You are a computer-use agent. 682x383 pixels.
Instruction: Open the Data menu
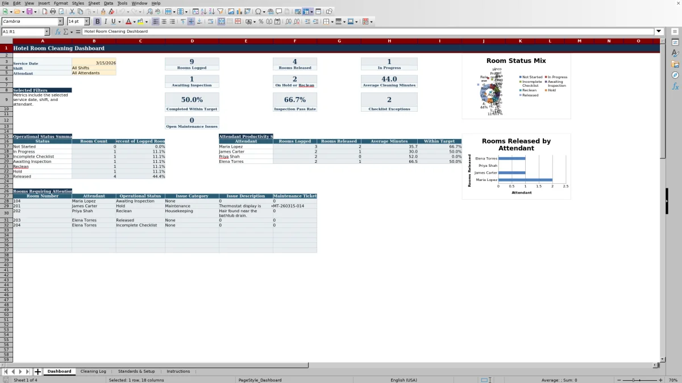click(x=108, y=3)
